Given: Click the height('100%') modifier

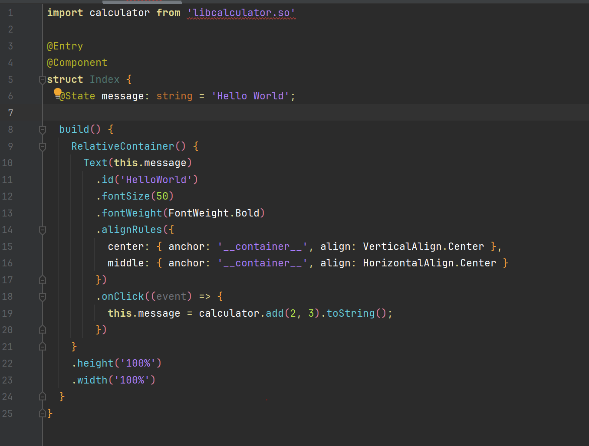Looking at the screenshot, I should pyautogui.click(x=117, y=363).
